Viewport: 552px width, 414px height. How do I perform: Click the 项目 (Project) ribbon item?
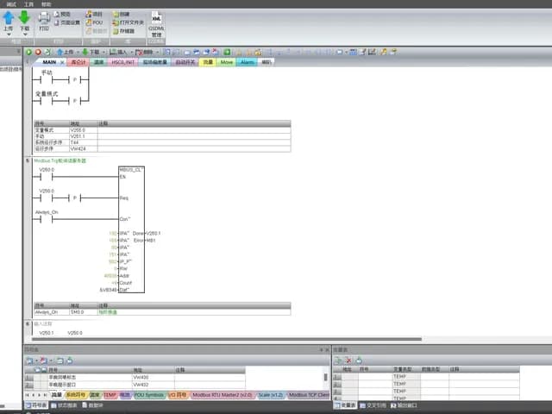click(94, 14)
